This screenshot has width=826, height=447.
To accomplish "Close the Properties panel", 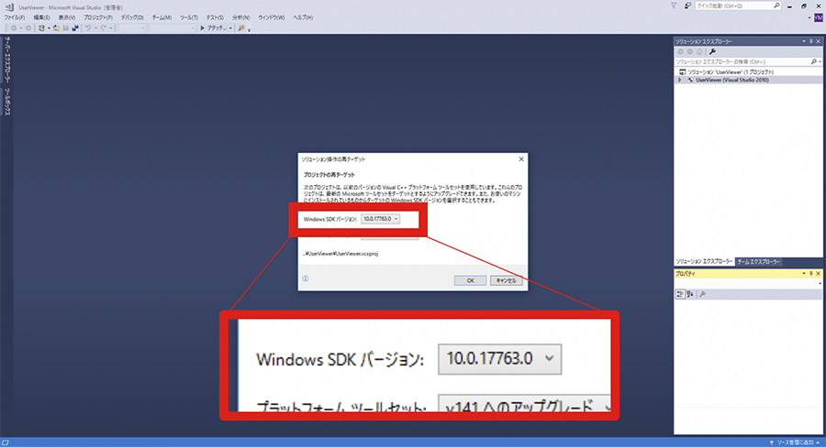I will point(819,274).
